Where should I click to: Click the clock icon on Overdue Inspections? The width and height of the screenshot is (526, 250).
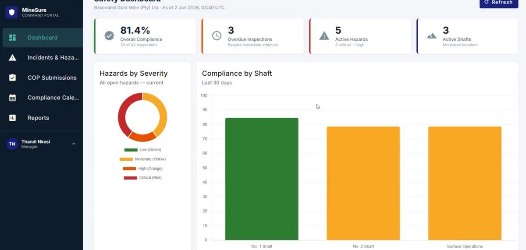click(217, 36)
